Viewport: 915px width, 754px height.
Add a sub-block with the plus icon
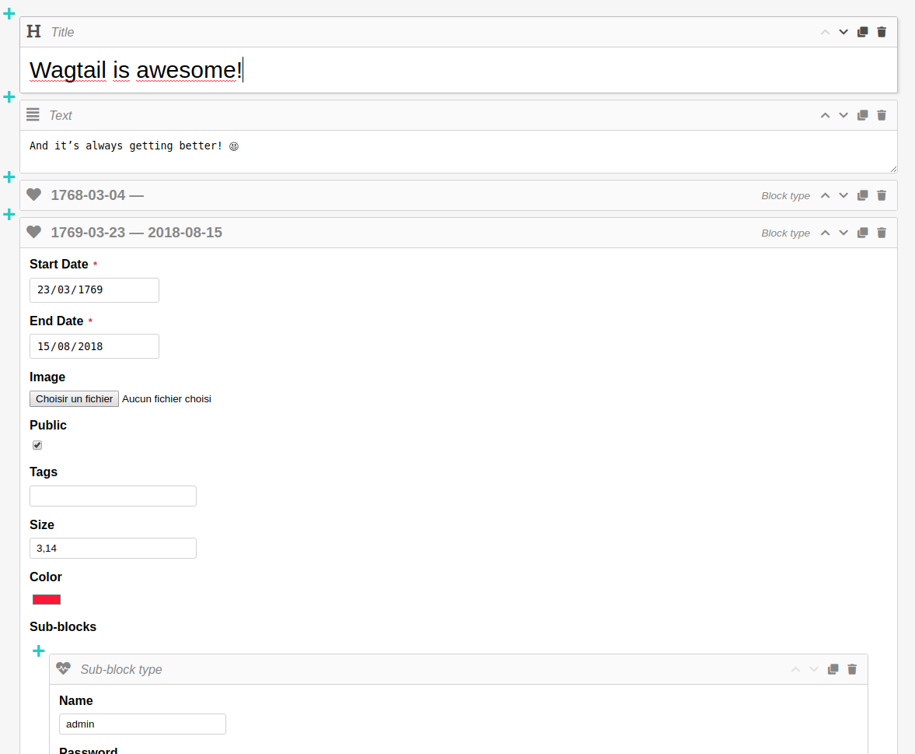[39, 651]
